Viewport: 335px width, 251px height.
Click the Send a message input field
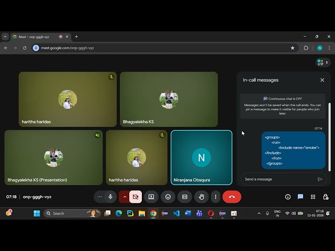(278, 179)
